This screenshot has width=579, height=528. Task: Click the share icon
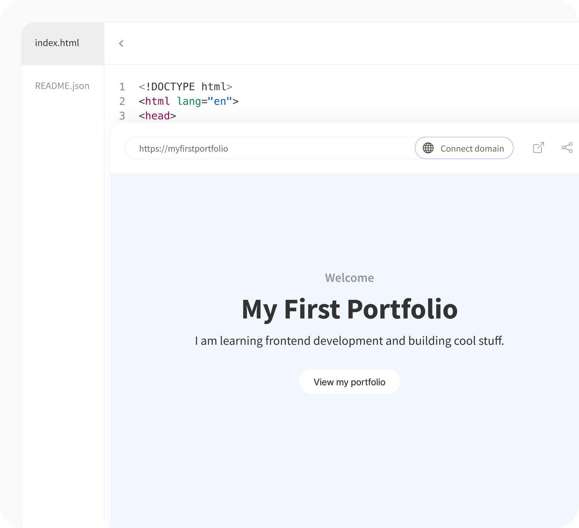pyautogui.click(x=567, y=148)
